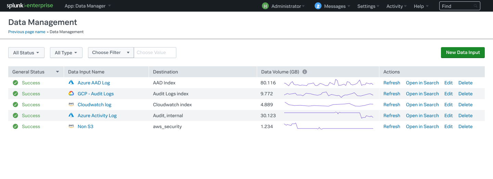The height and width of the screenshot is (179, 493).
Task: Sort by the General Status column arrow
Action: pyautogui.click(x=57, y=72)
